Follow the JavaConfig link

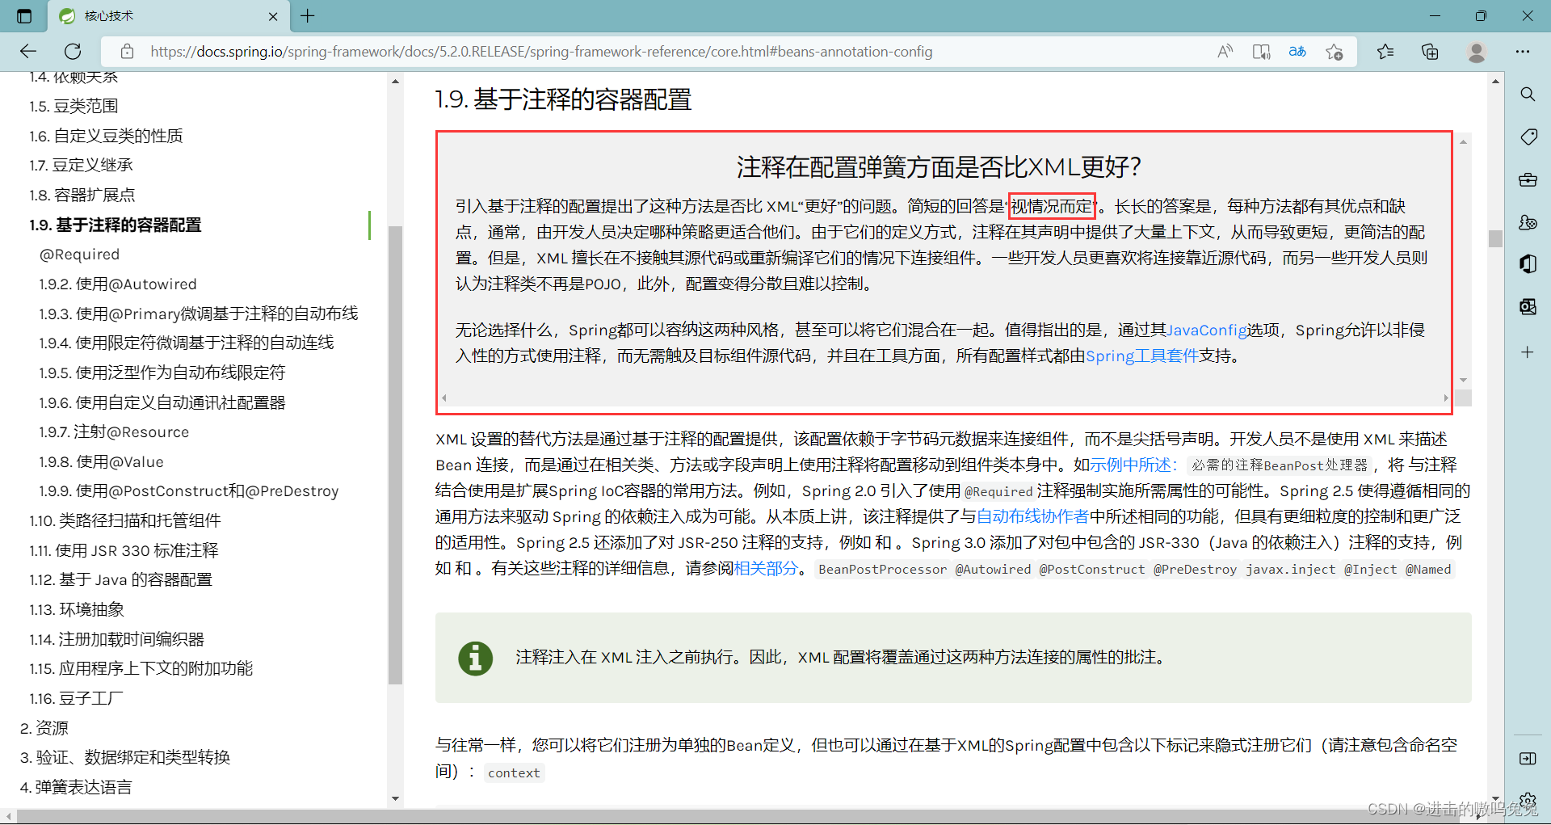pos(1207,330)
